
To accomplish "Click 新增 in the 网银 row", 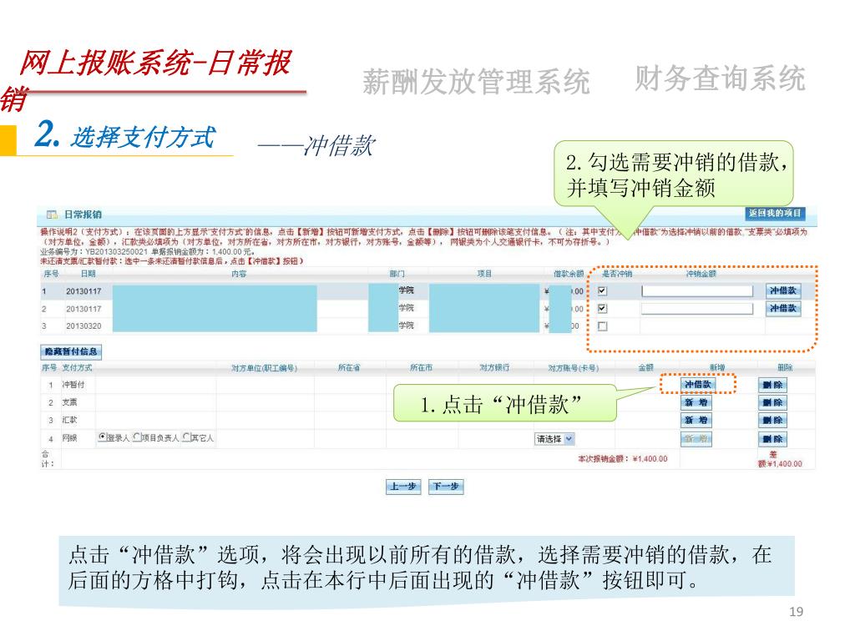I will 696,439.
